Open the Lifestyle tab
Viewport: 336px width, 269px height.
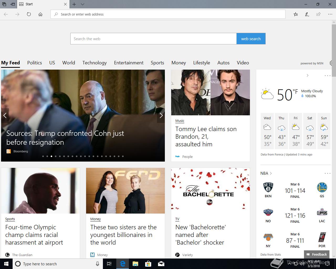(x=202, y=63)
